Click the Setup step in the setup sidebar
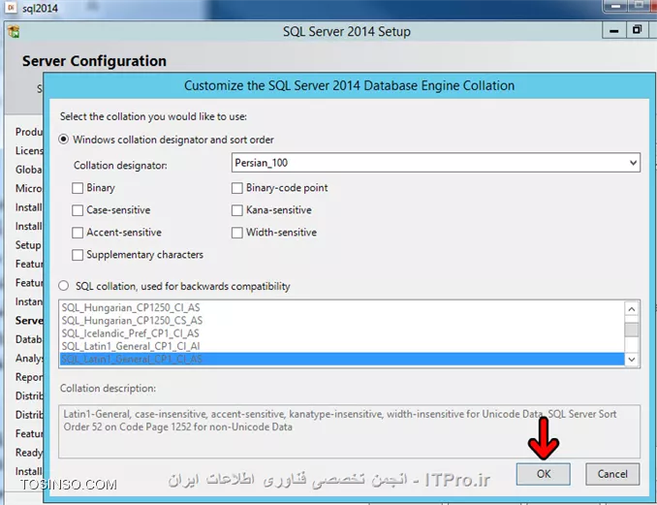 (x=28, y=245)
